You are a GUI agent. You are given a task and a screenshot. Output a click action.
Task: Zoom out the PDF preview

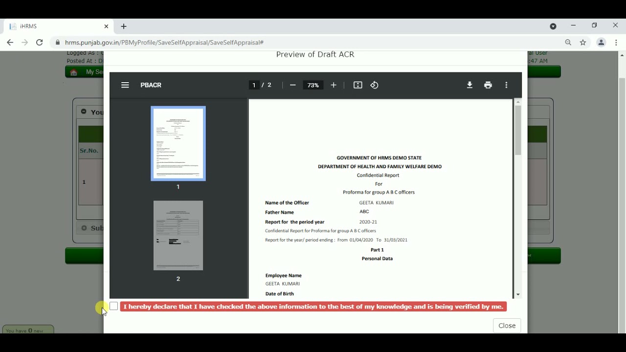click(293, 85)
